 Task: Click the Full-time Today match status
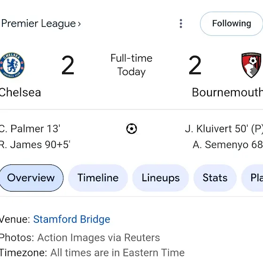tap(131, 65)
